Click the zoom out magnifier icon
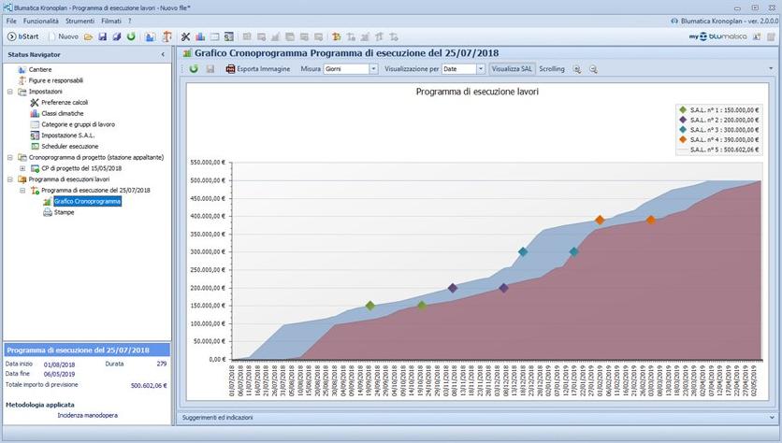 pyautogui.click(x=592, y=69)
